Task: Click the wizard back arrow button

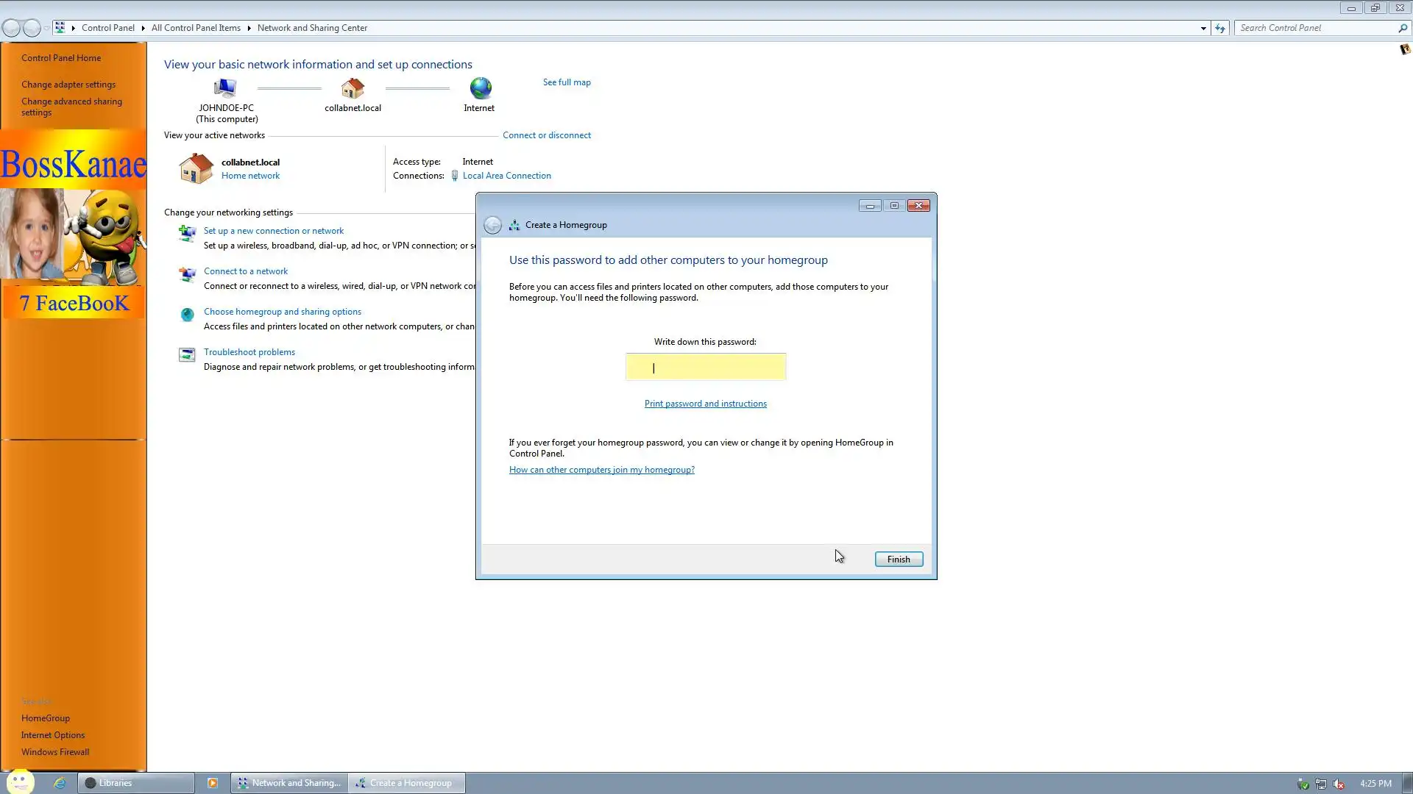Action: coord(492,225)
